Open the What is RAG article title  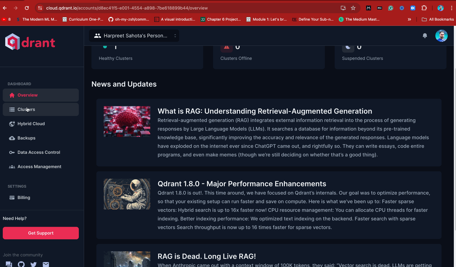(265, 111)
